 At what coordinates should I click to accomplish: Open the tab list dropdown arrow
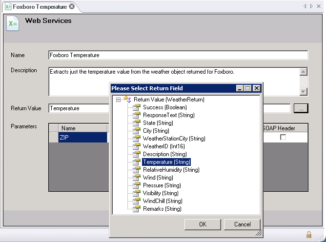point(312,6)
